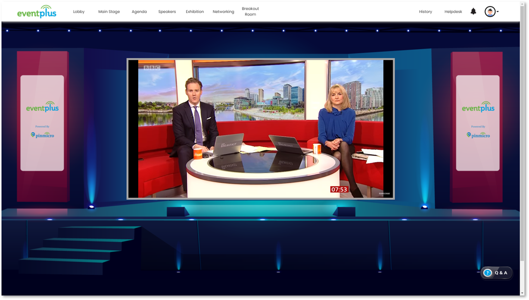Expand the dropdown caret beside the avatar
Viewport: 529px width, 300px height.
(x=497, y=12)
